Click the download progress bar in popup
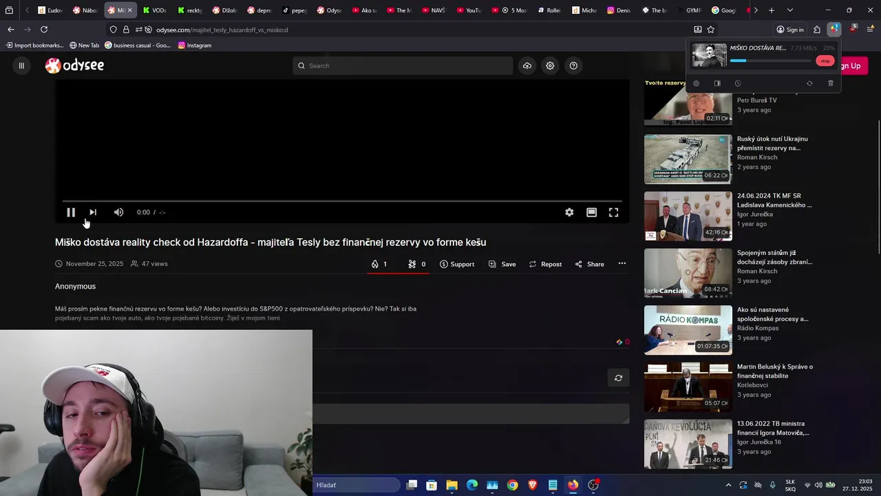The image size is (881, 496). (770, 61)
